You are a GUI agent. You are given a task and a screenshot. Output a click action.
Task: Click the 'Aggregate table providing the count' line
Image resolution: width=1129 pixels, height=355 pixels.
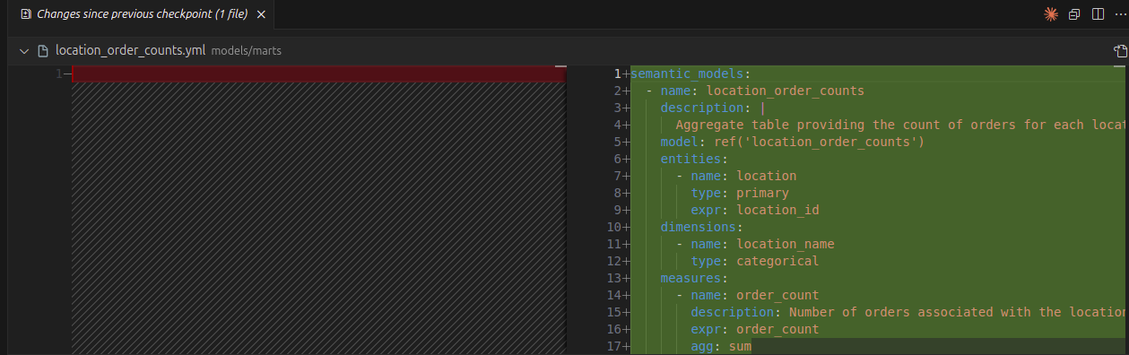(x=901, y=125)
